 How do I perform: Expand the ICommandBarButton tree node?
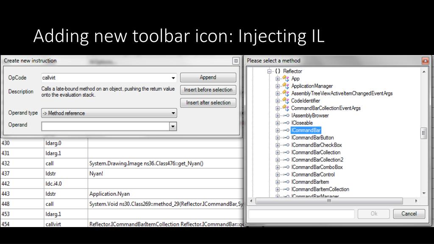(278, 138)
